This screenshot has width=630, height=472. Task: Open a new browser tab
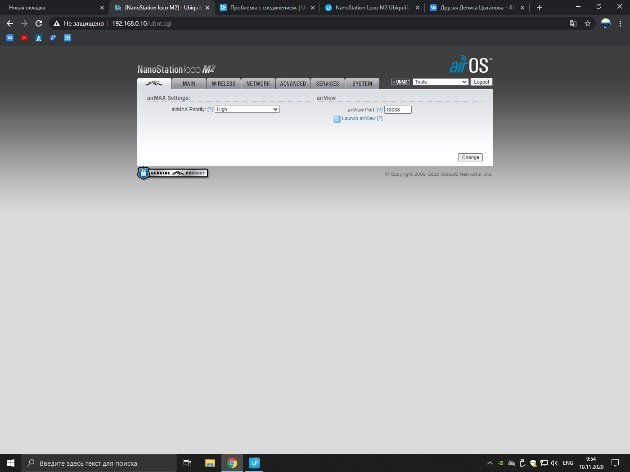[540, 8]
